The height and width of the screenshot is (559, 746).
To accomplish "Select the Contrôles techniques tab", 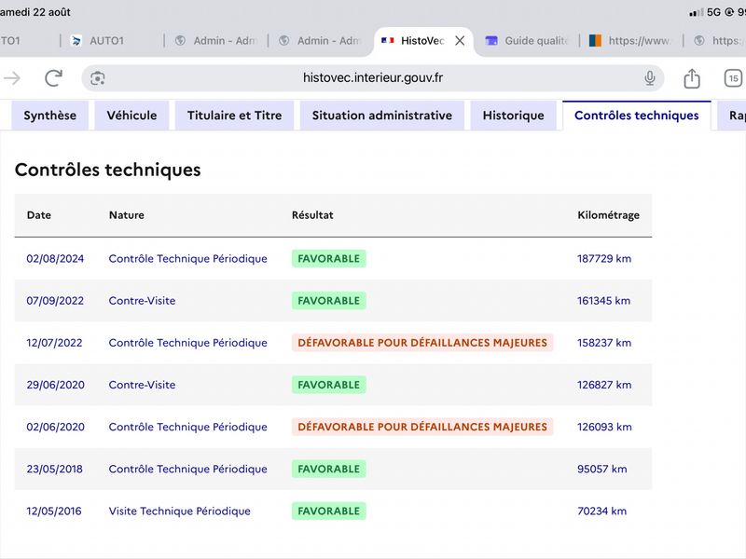I will [x=637, y=116].
